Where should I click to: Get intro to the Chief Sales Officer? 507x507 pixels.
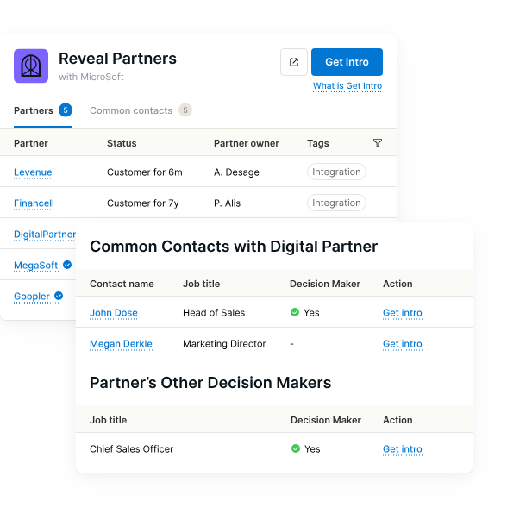pyautogui.click(x=402, y=449)
